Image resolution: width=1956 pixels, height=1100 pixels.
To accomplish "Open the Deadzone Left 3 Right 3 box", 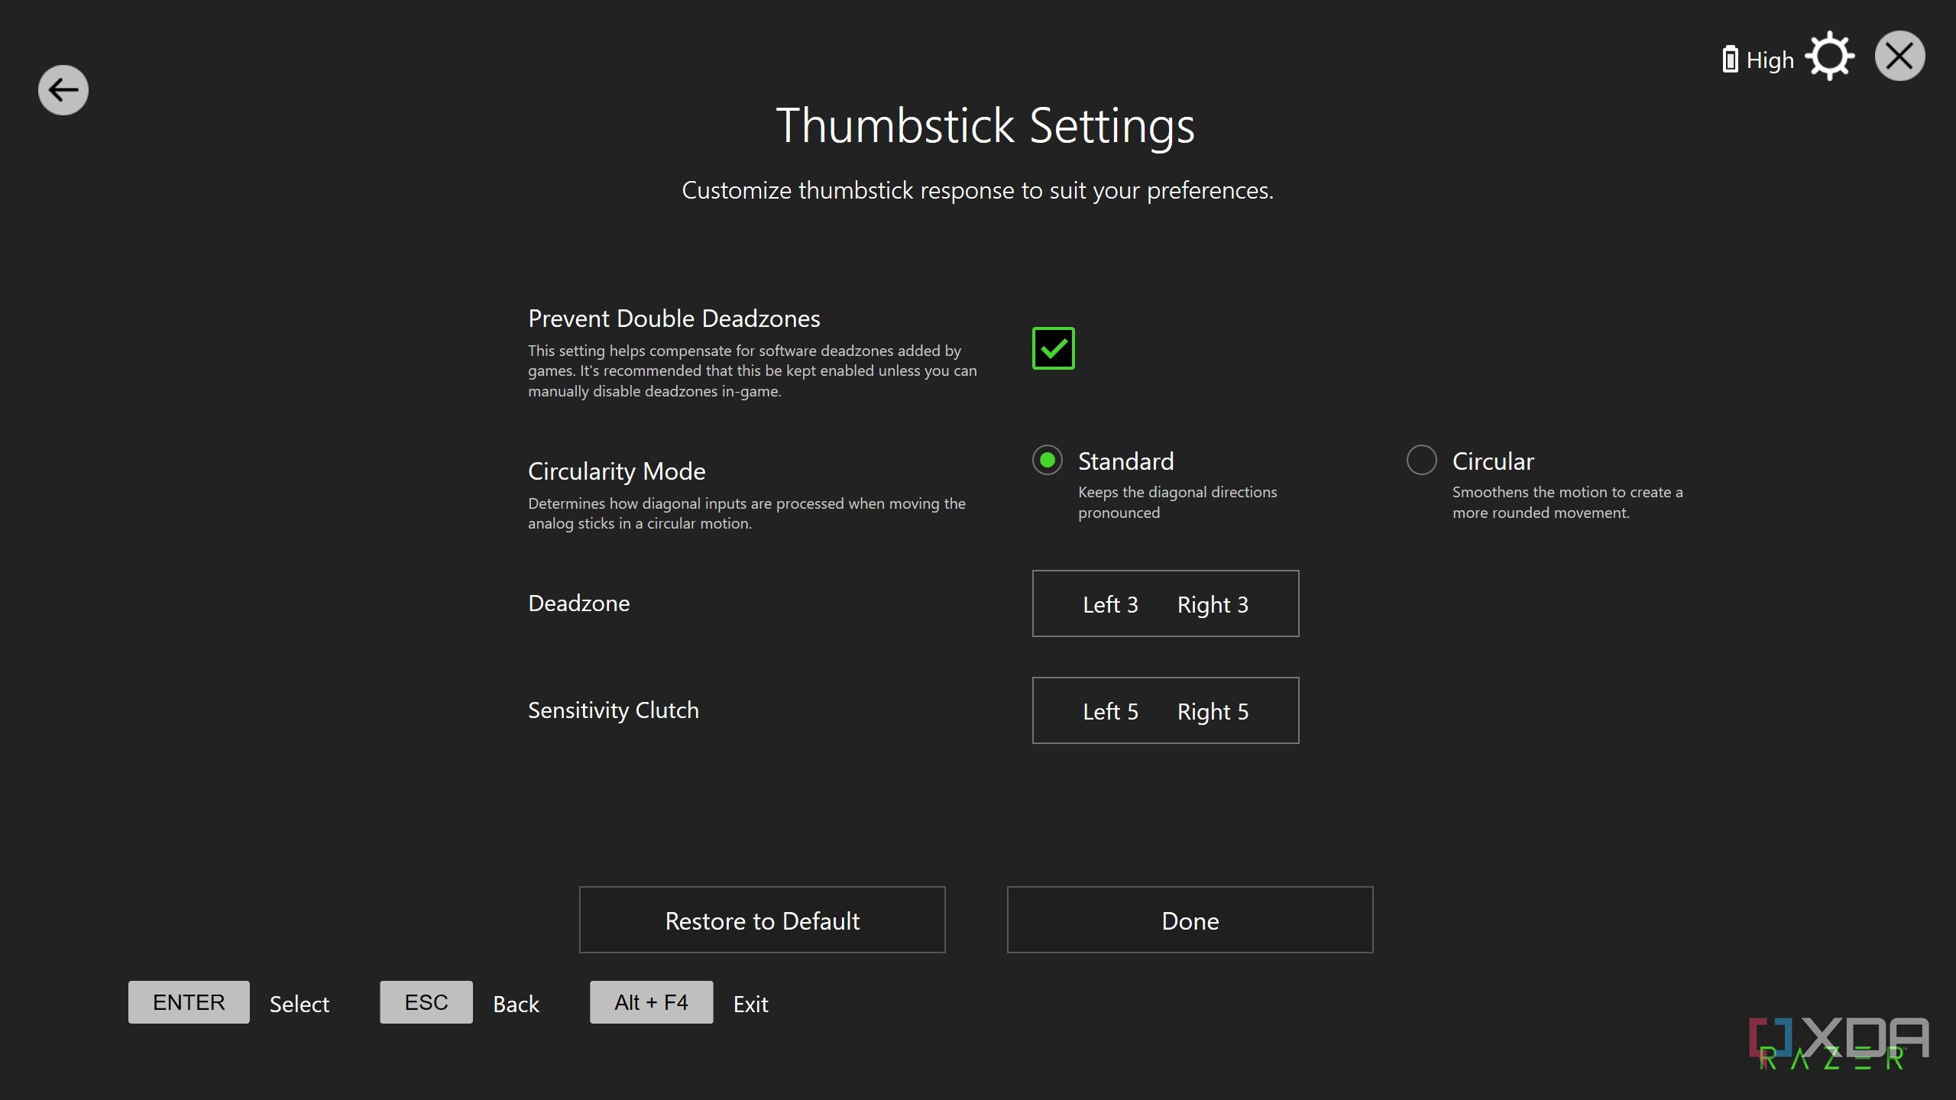I will point(1165,603).
